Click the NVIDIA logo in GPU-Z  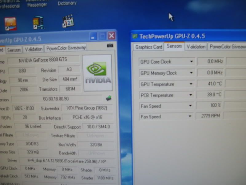98,73
